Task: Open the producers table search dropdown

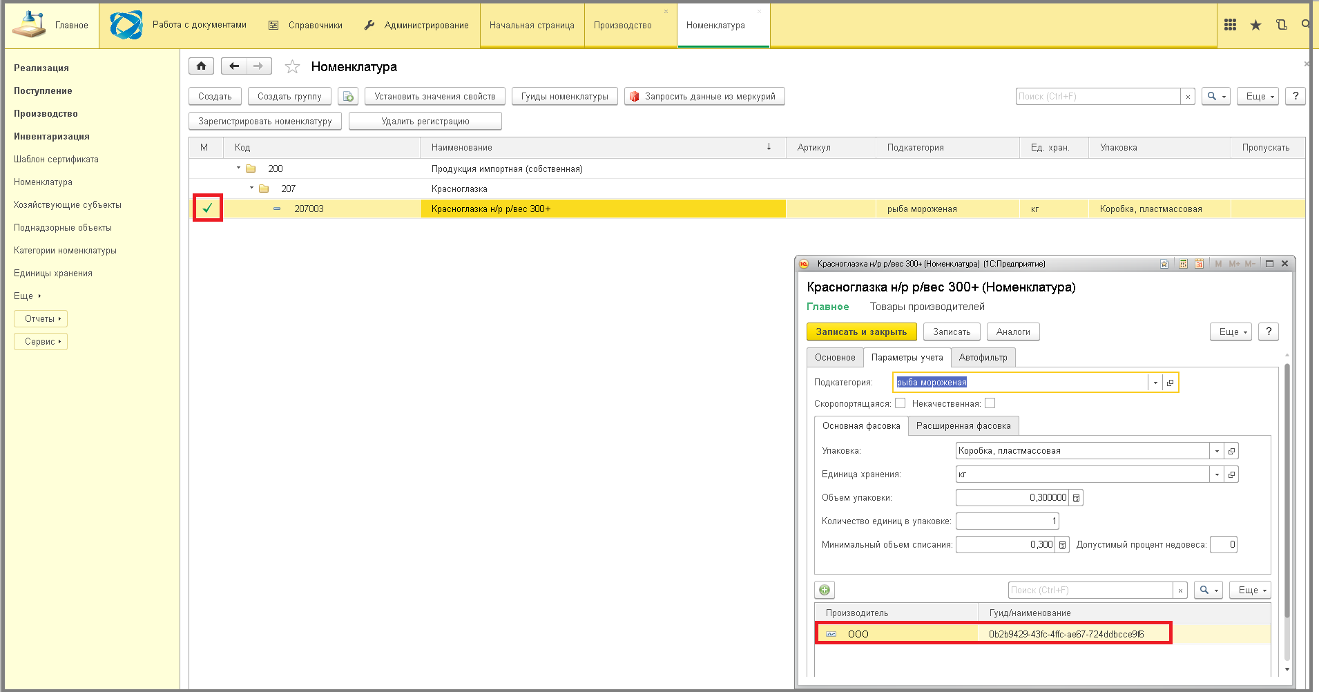Action: coord(1209,590)
